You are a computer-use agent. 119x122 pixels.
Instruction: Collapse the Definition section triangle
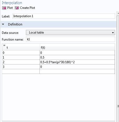click(3, 24)
